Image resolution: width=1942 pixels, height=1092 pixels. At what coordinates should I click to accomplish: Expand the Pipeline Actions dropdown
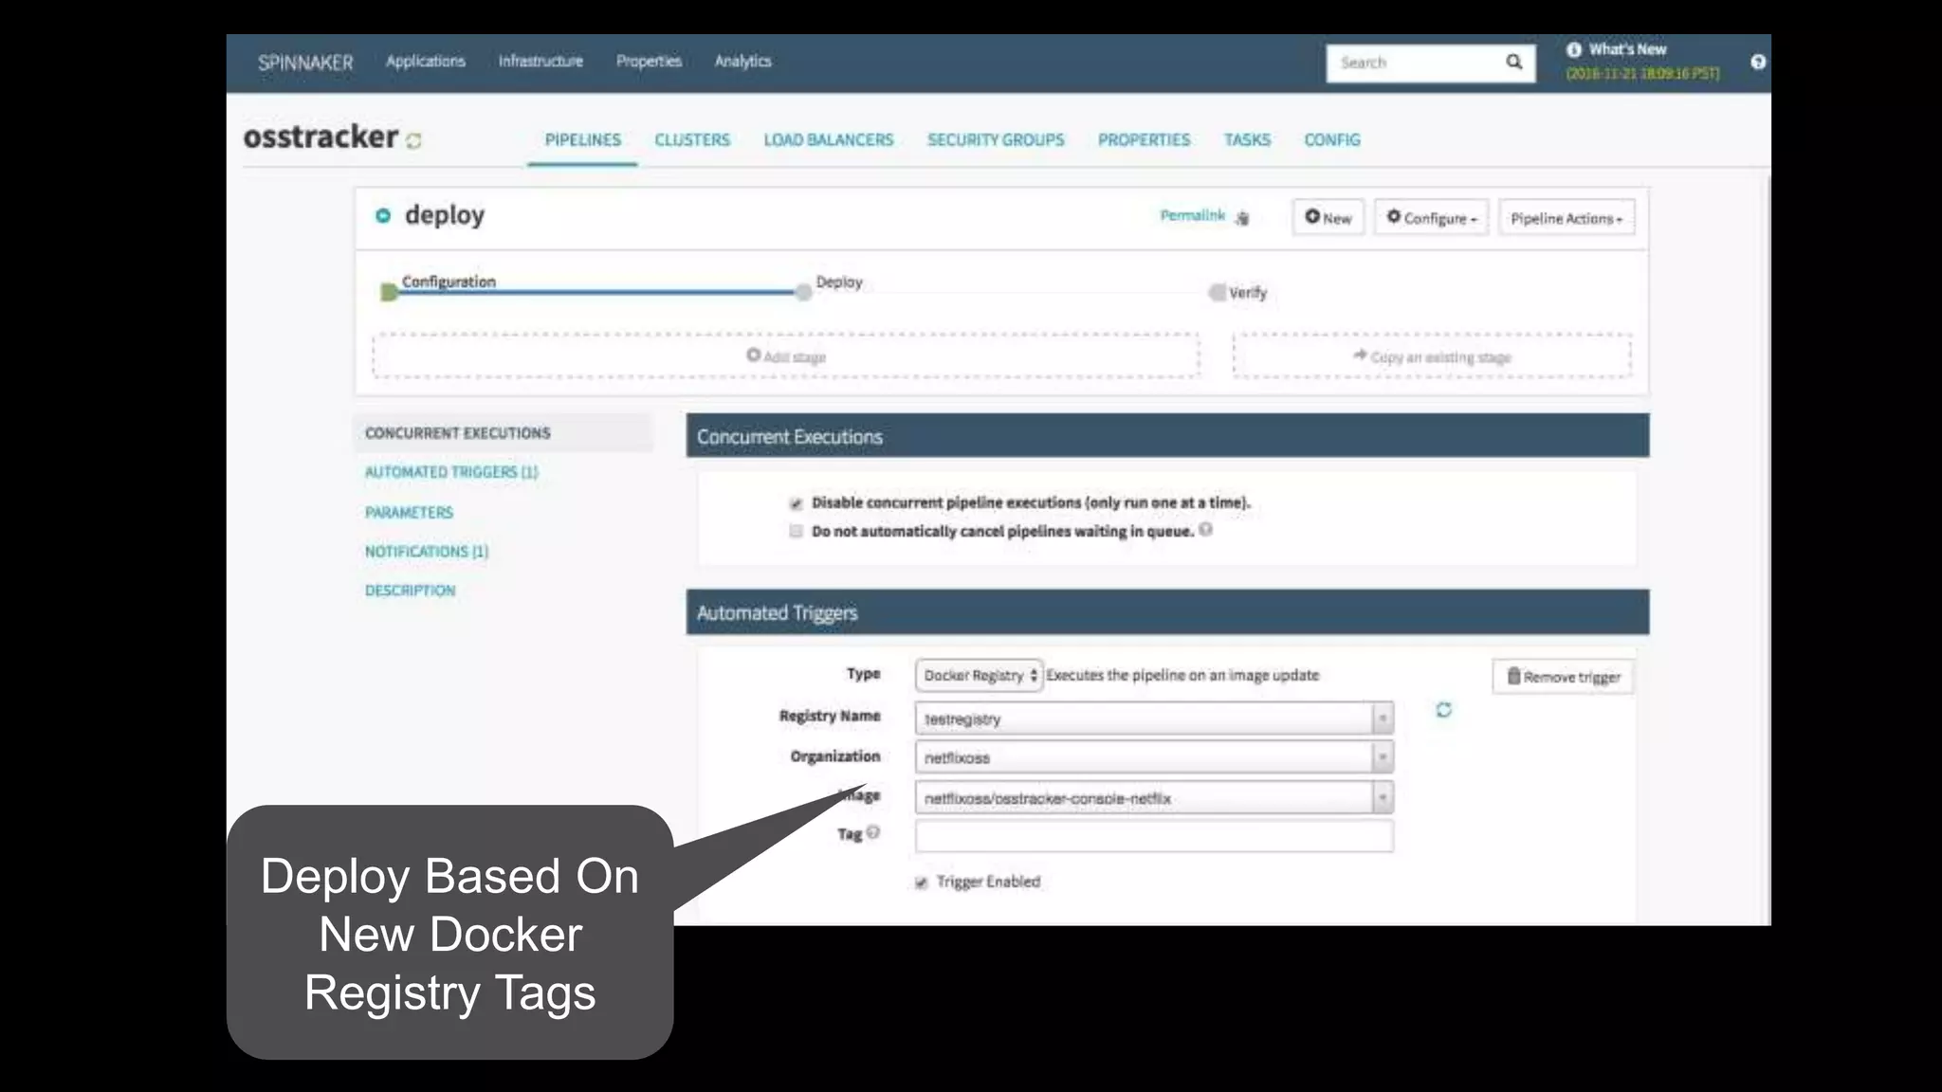tap(1566, 218)
